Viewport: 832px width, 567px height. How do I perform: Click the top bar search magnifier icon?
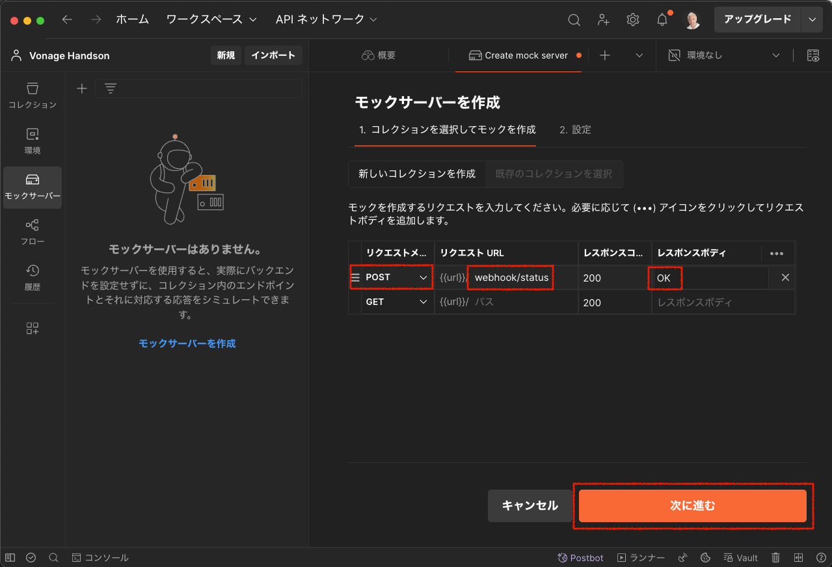pos(574,20)
